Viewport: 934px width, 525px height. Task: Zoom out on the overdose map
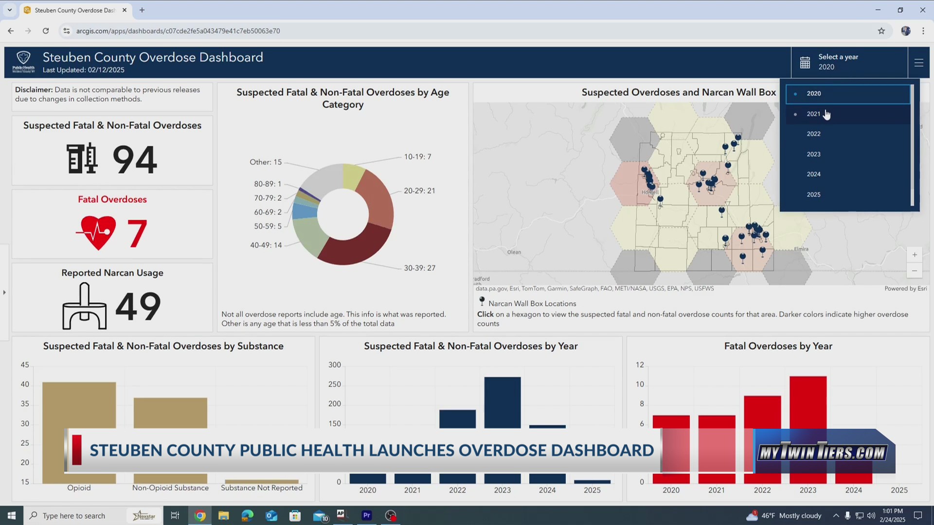coord(914,270)
